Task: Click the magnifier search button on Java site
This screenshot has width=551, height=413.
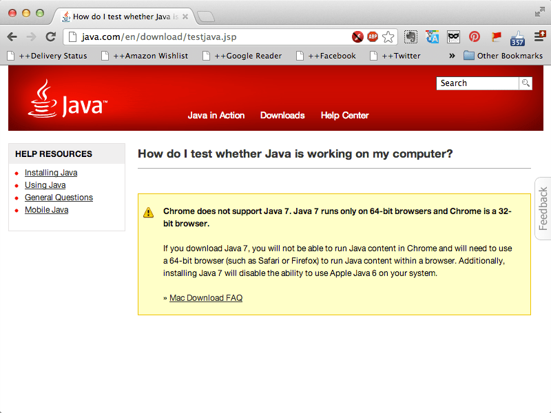Action: (x=526, y=83)
